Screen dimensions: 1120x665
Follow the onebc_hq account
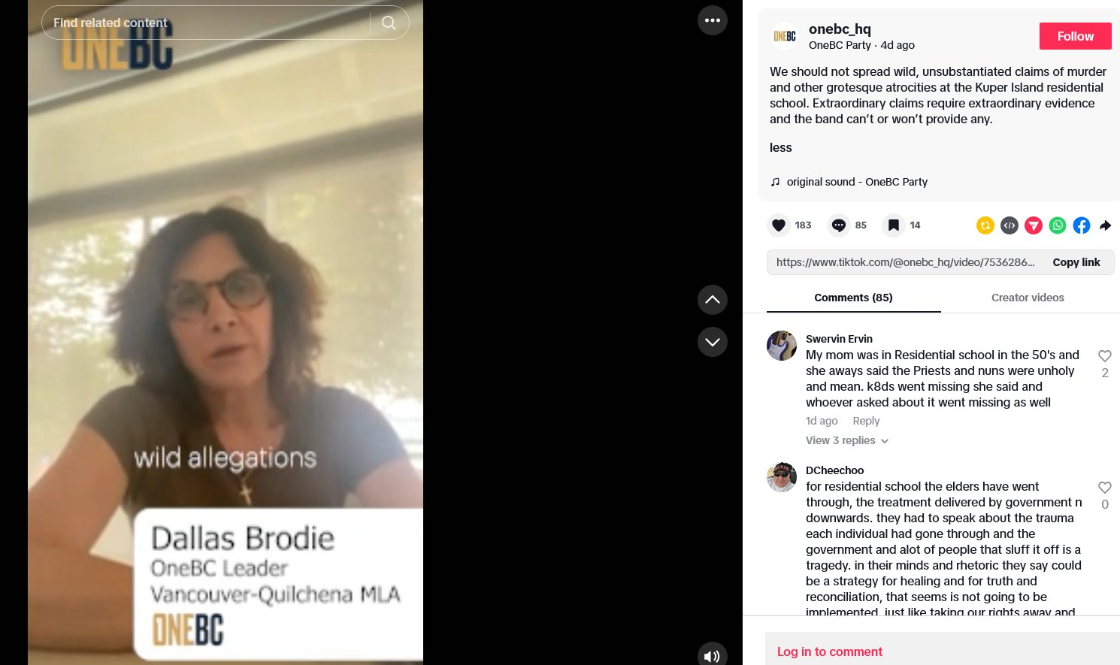coord(1075,36)
